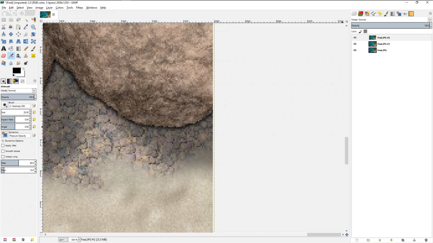Select the Smudge tool

[18, 63]
